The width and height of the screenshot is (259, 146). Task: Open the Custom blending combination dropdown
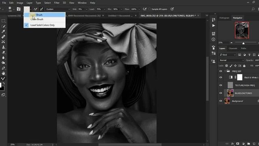pos(58,9)
